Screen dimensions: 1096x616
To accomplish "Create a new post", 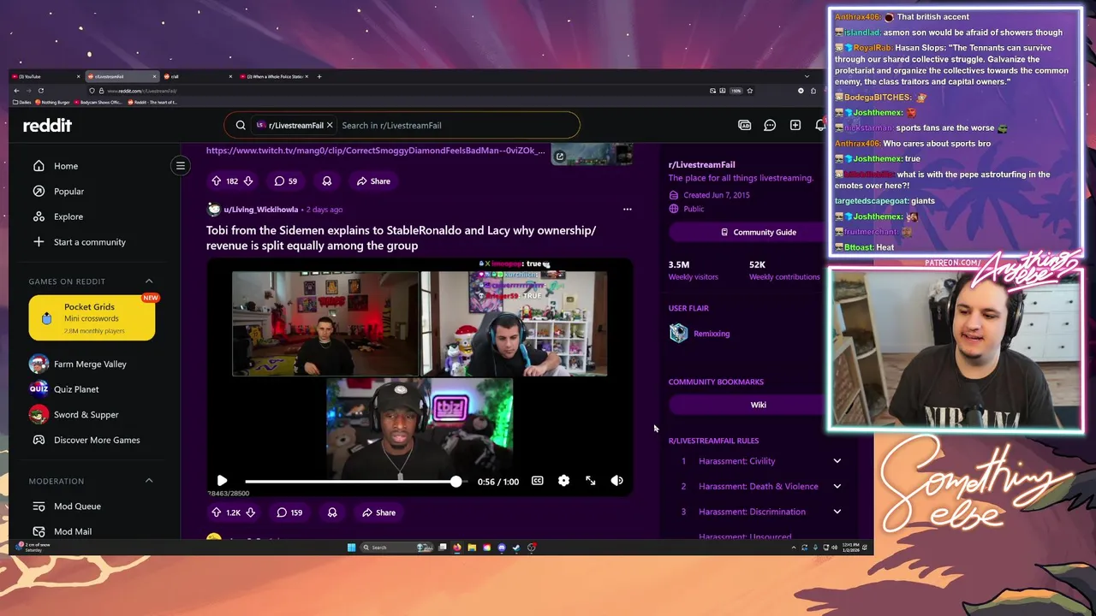I will (795, 125).
